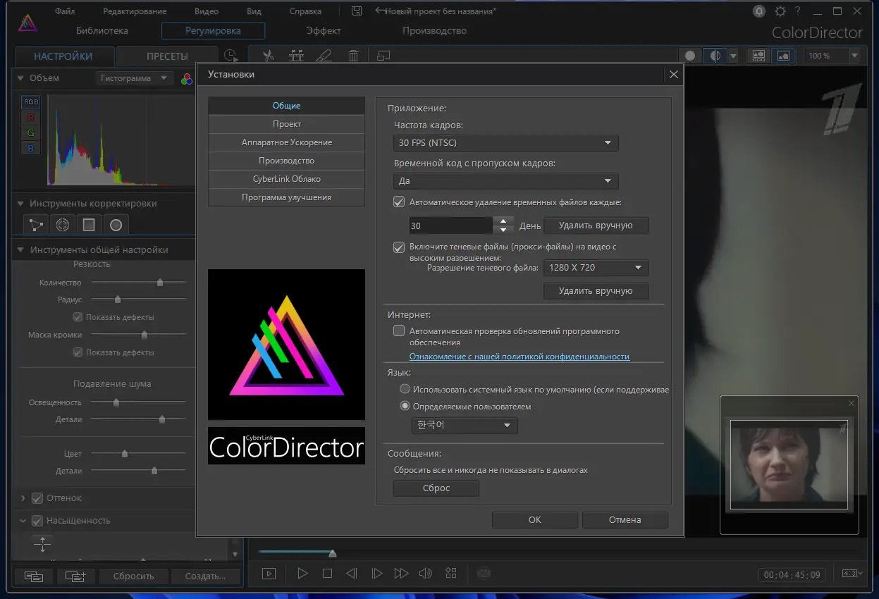Open the Гистограмма dropdown

(134, 78)
